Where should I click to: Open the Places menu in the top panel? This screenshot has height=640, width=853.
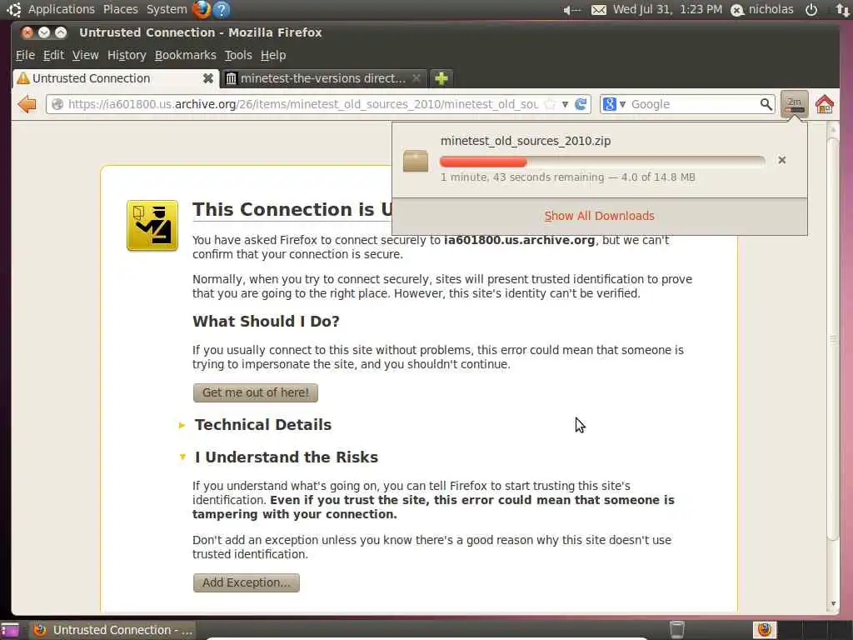(120, 9)
